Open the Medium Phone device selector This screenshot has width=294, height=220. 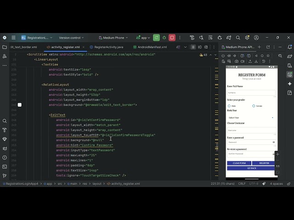[x=113, y=38]
